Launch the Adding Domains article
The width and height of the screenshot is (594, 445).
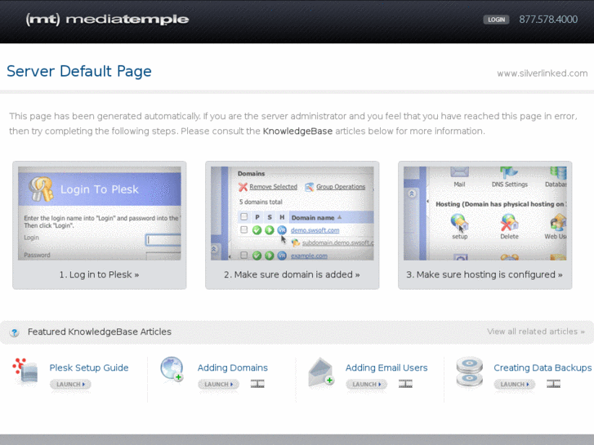click(x=219, y=384)
